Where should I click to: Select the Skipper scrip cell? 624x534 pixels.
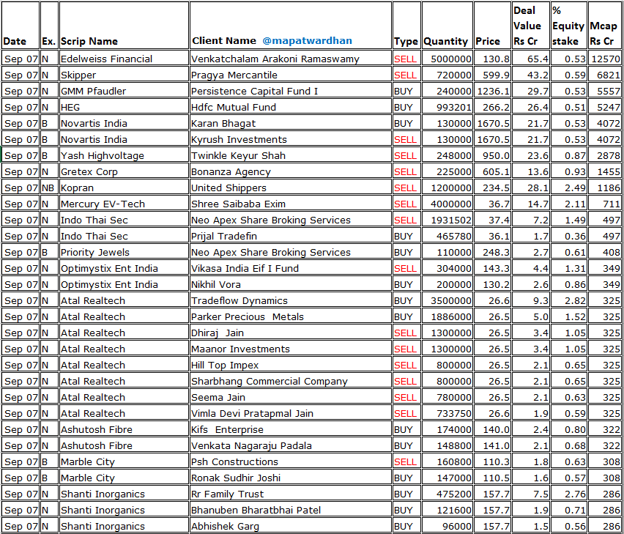pyautogui.click(x=125, y=75)
